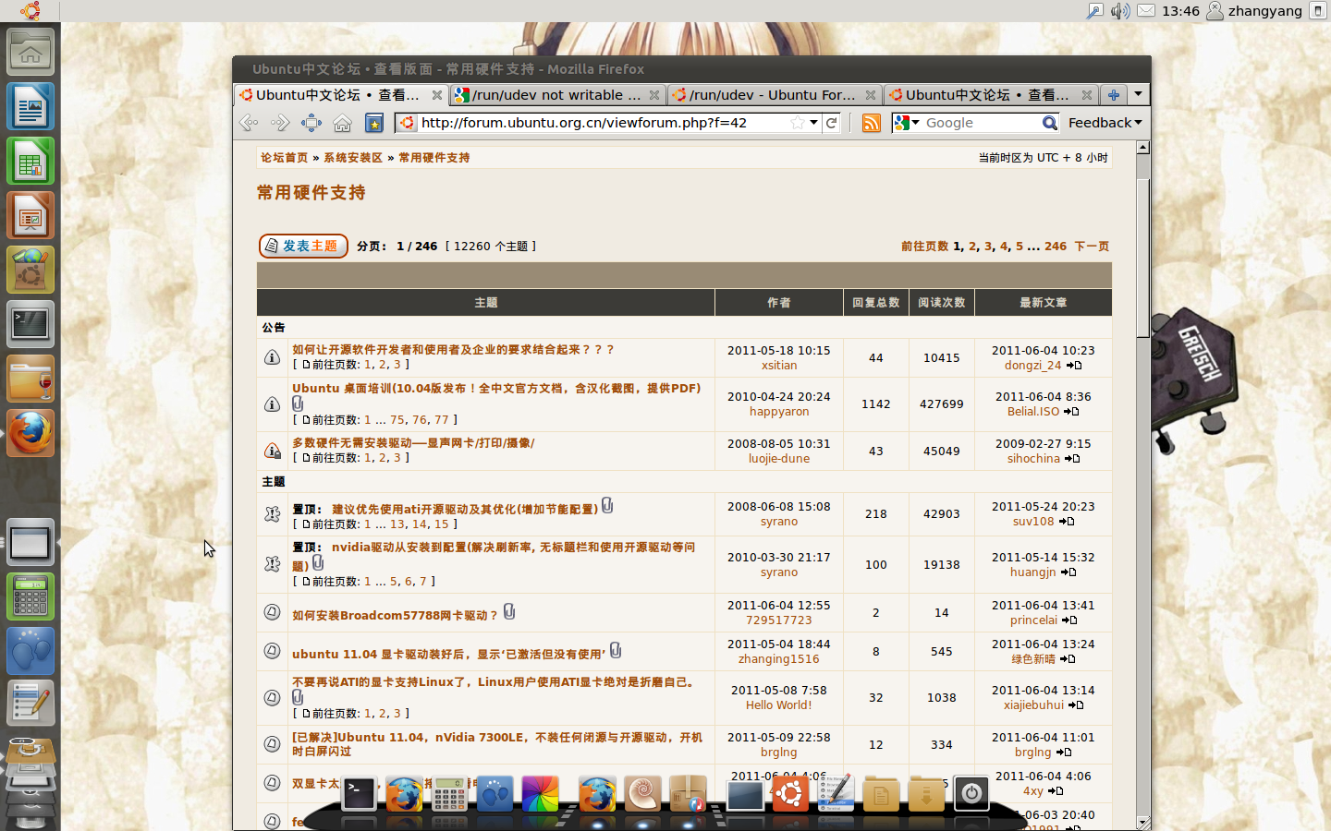Open the workspace switcher in left launcher

(31, 542)
